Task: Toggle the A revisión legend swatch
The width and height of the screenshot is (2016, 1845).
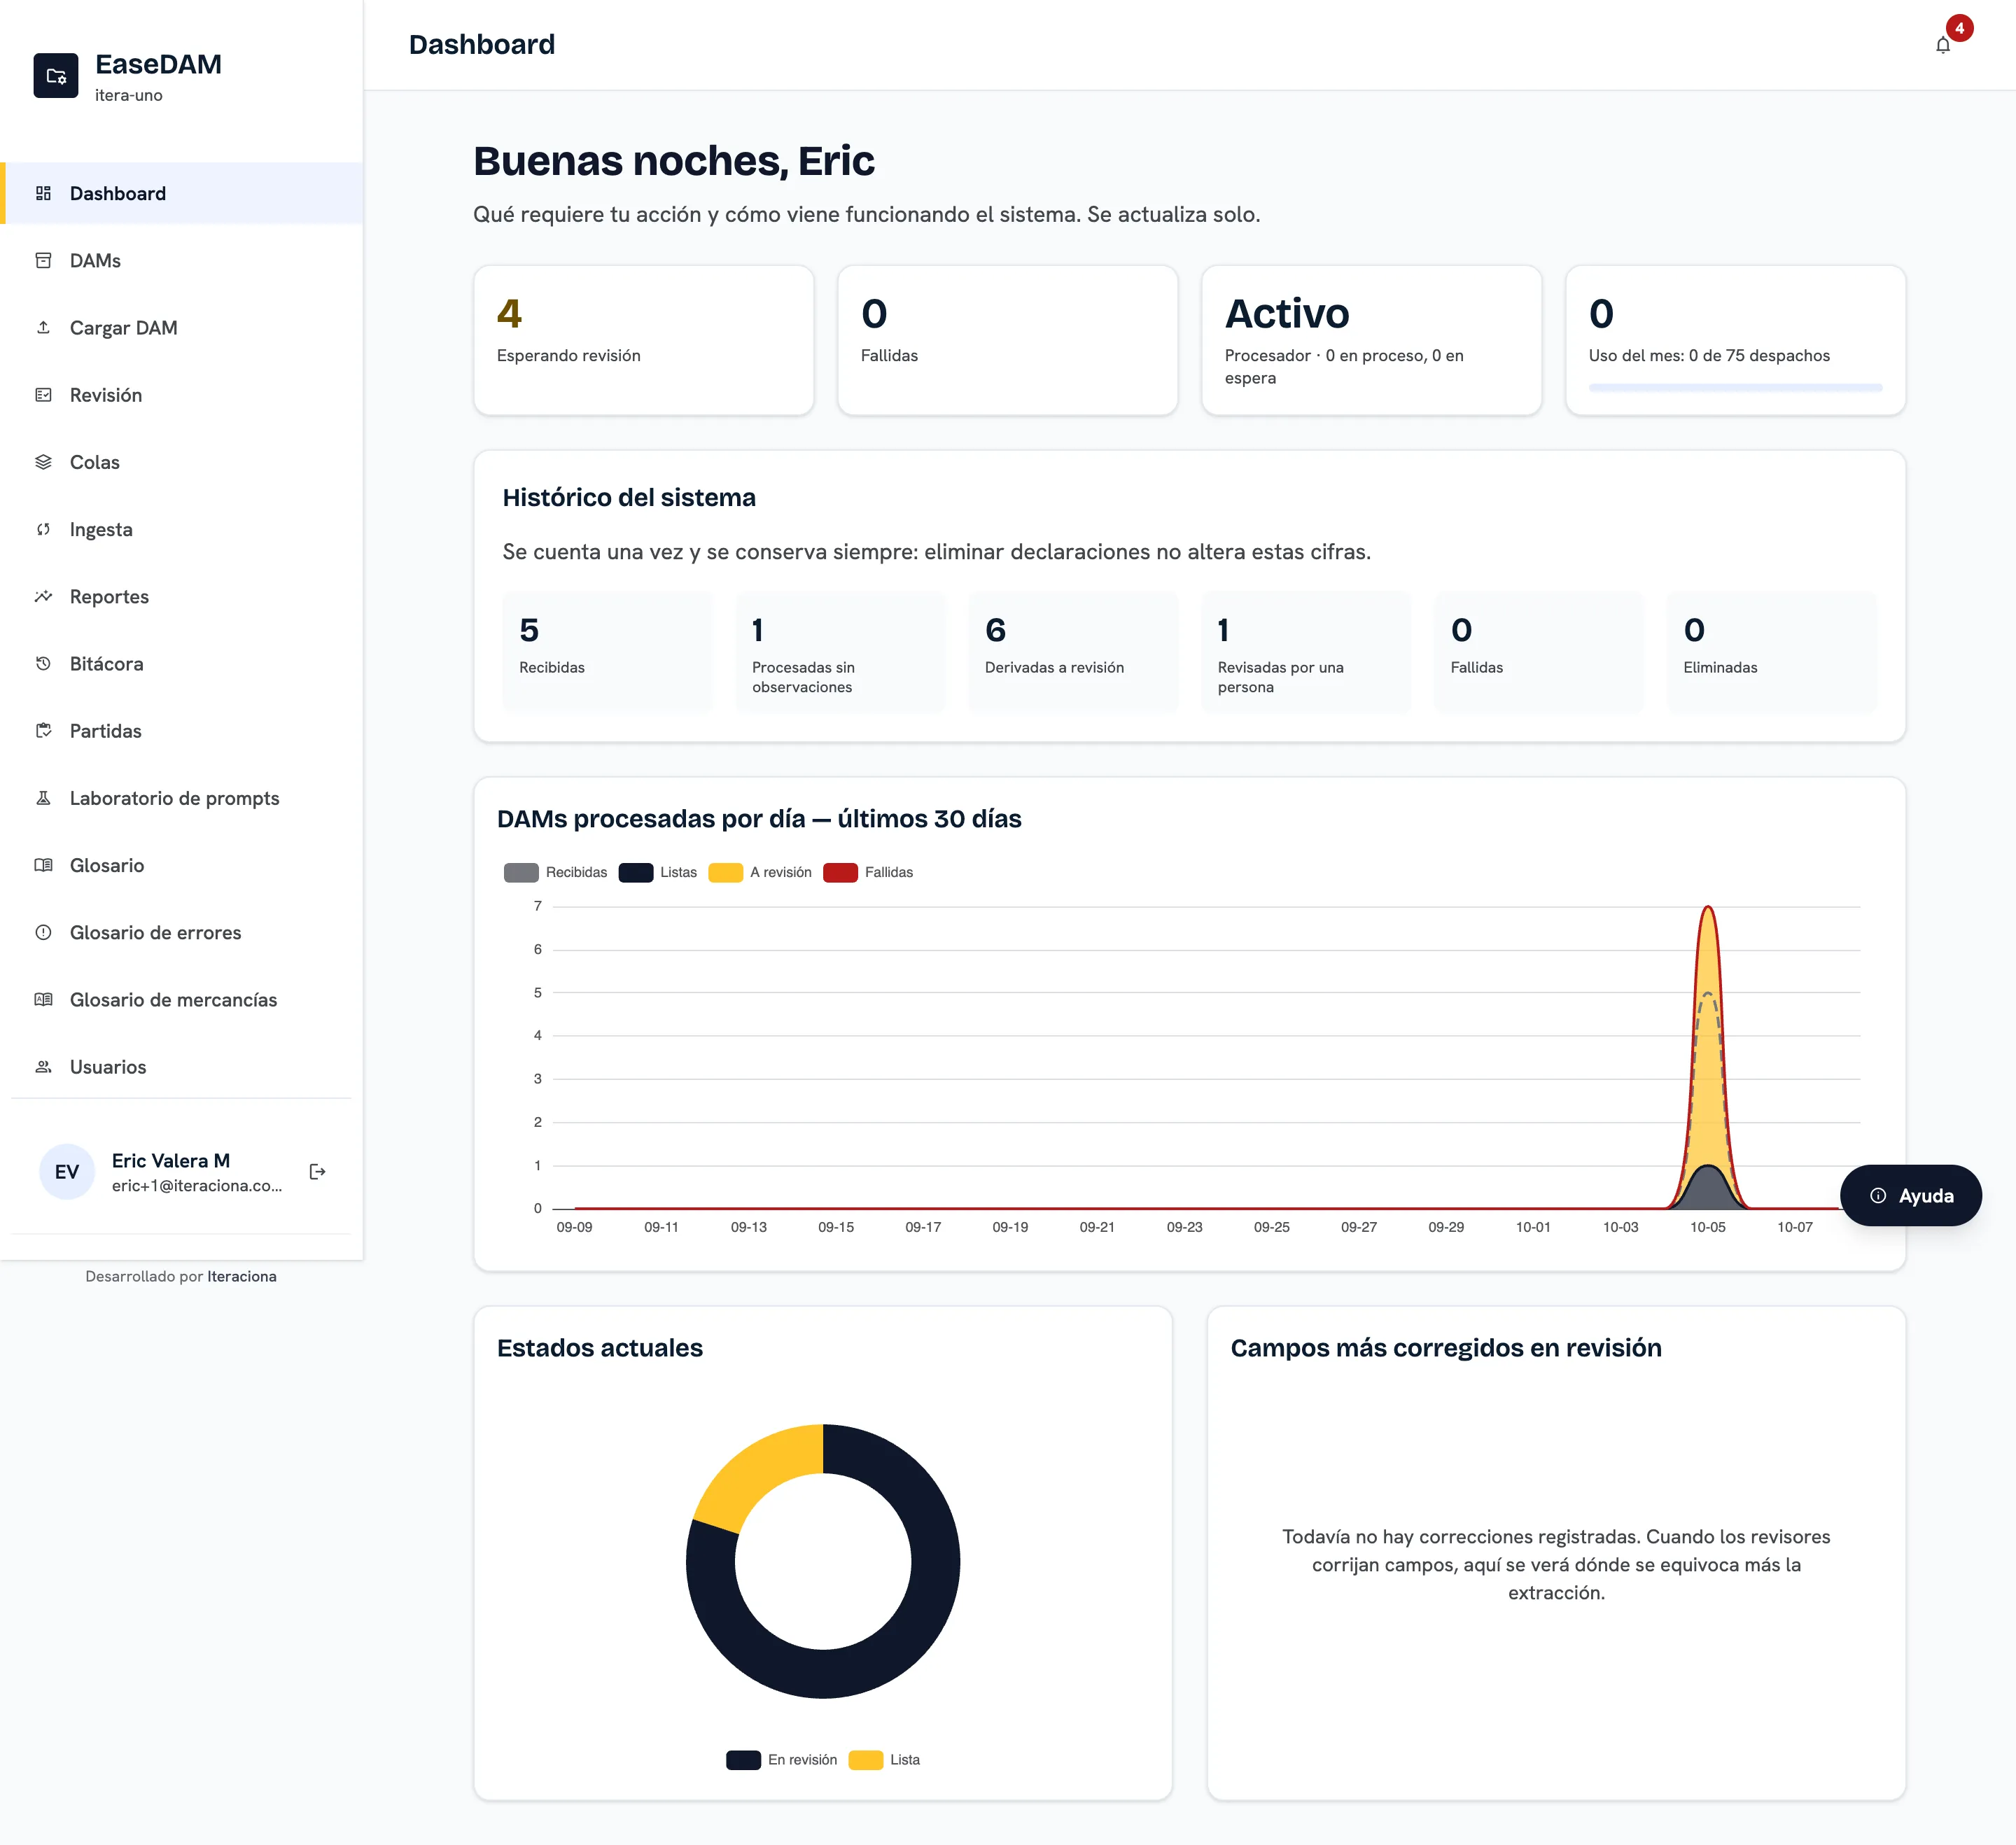Action: point(725,872)
